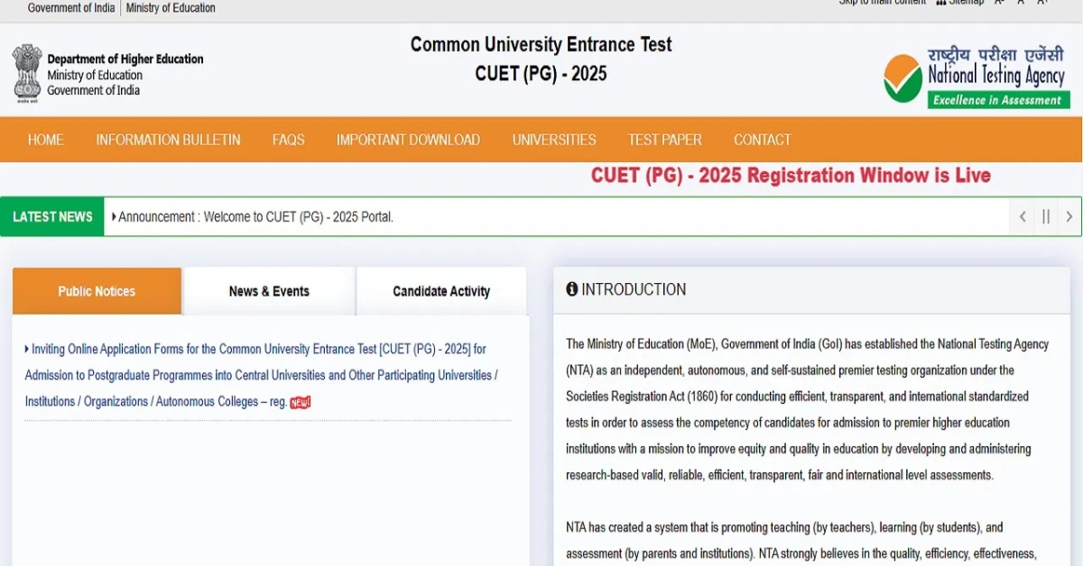Show the previous latest news item
The width and height of the screenshot is (1083, 566).
(1023, 216)
